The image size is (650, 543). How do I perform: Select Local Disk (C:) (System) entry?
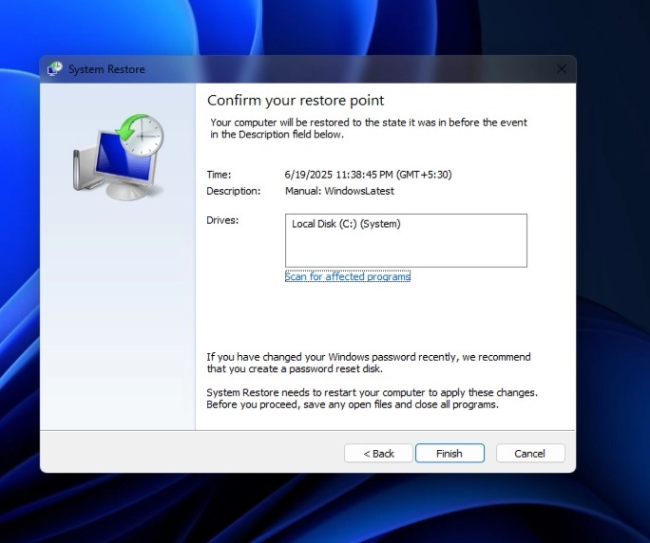(346, 224)
